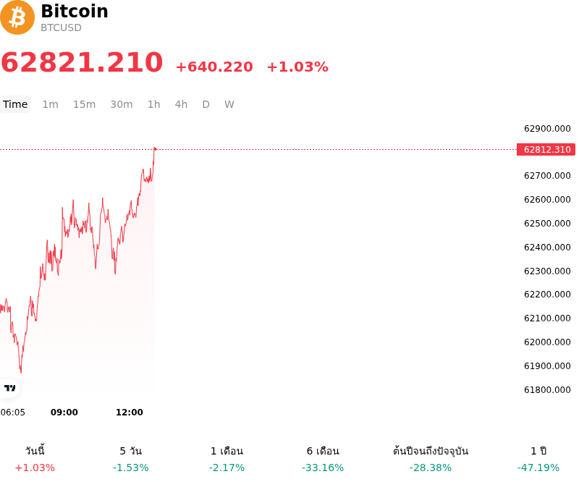Switch to the 1m interval

pyautogui.click(x=50, y=104)
